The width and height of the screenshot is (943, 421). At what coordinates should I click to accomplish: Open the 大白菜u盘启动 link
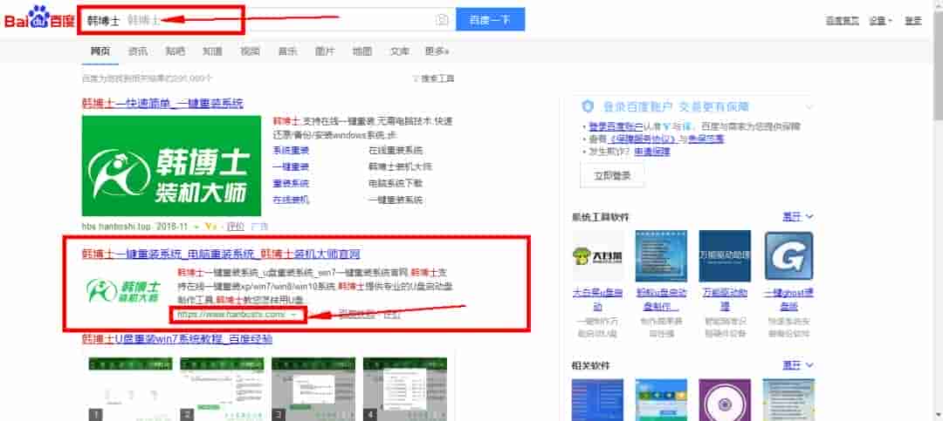point(597,300)
